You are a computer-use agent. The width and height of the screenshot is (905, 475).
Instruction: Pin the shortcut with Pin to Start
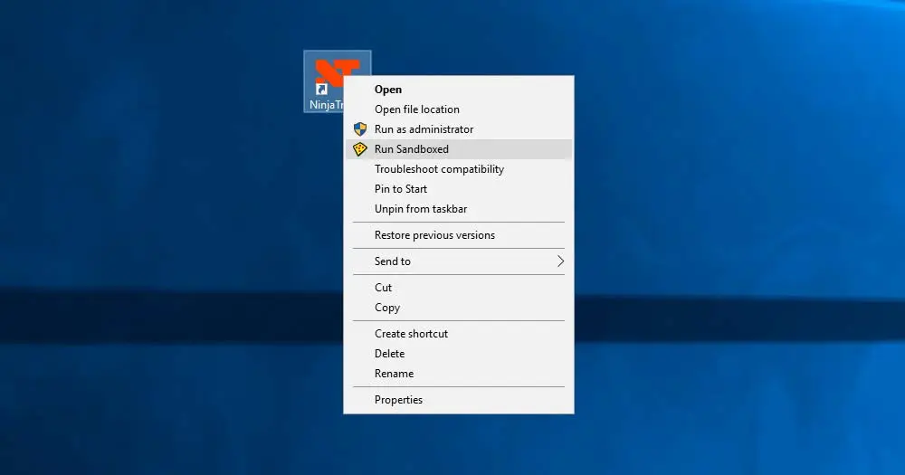pyautogui.click(x=400, y=189)
